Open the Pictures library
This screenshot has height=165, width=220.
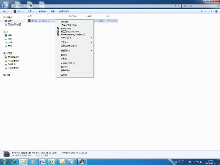coord(8,39)
